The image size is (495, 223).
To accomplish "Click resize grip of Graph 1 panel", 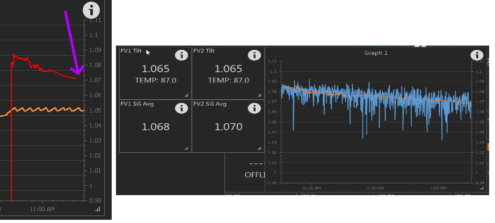I will click(x=482, y=188).
